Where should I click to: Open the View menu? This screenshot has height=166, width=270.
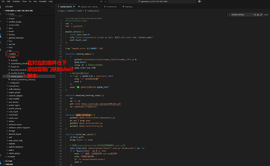[x=24, y=2]
